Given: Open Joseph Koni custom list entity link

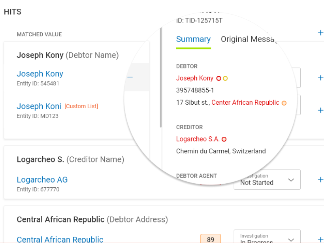Looking at the screenshot, I should coord(39,106).
